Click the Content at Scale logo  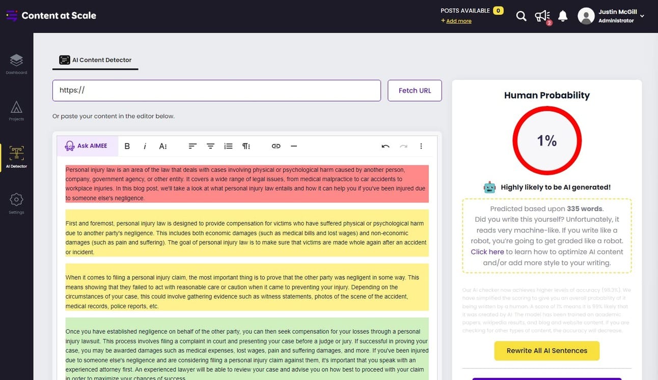point(51,16)
